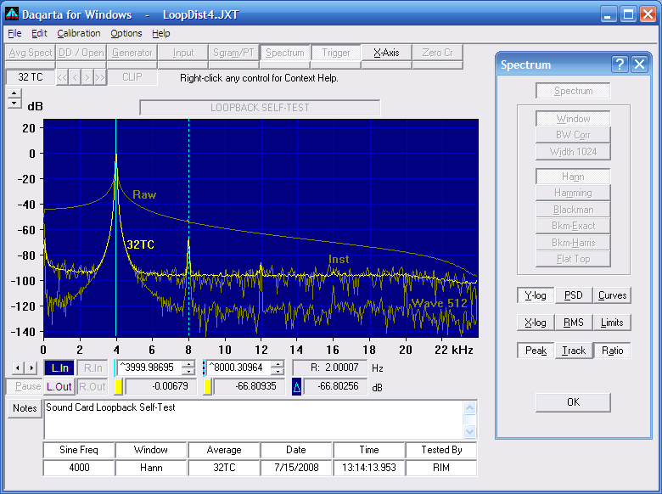662x494 pixels.
Task: Toggle Ratio readout mode
Action: (612, 351)
